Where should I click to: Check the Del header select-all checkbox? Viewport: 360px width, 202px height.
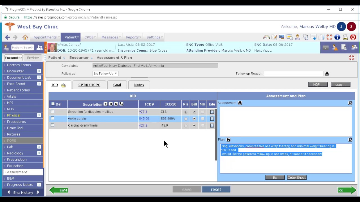53,104
